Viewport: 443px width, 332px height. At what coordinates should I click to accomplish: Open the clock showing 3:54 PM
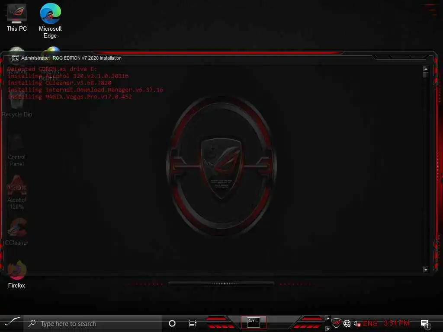tap(396, 323)
